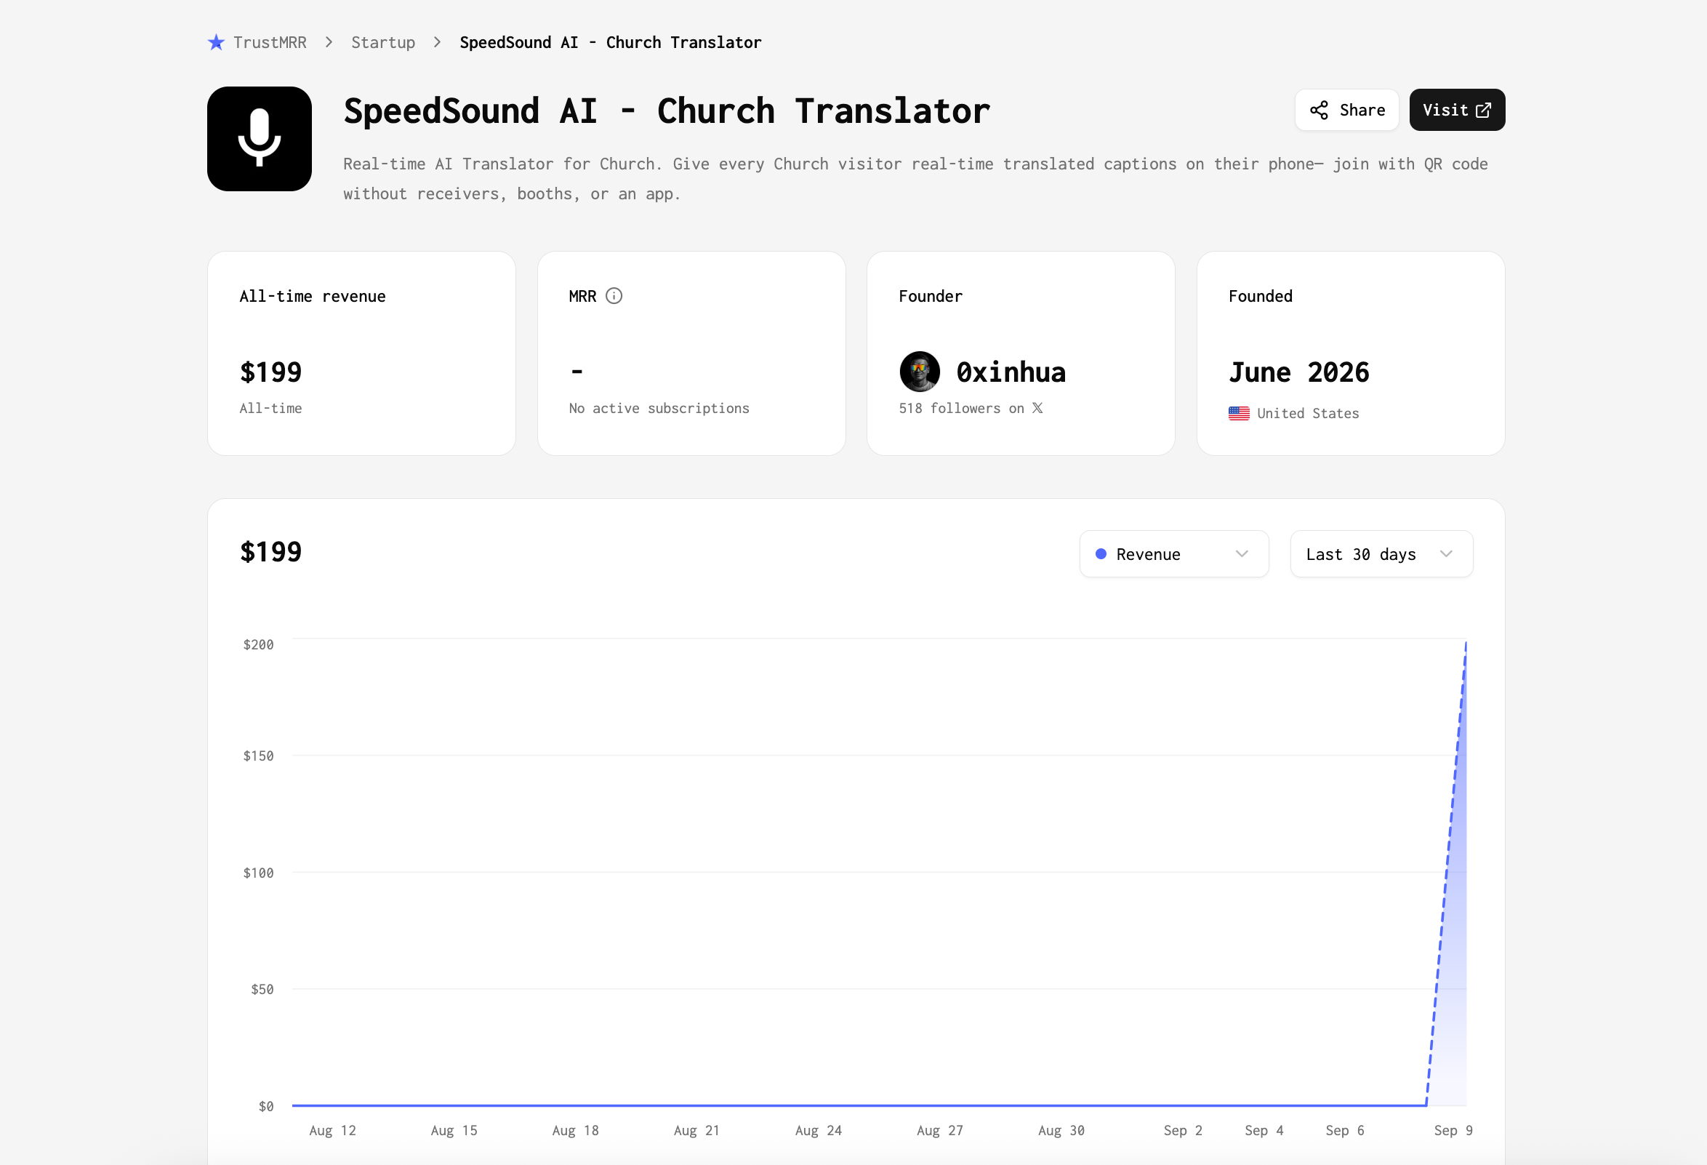The height and width of the screenshot is (1165, 1707).
Task: Click the 'United States' country label
Action: (1307, 414)
